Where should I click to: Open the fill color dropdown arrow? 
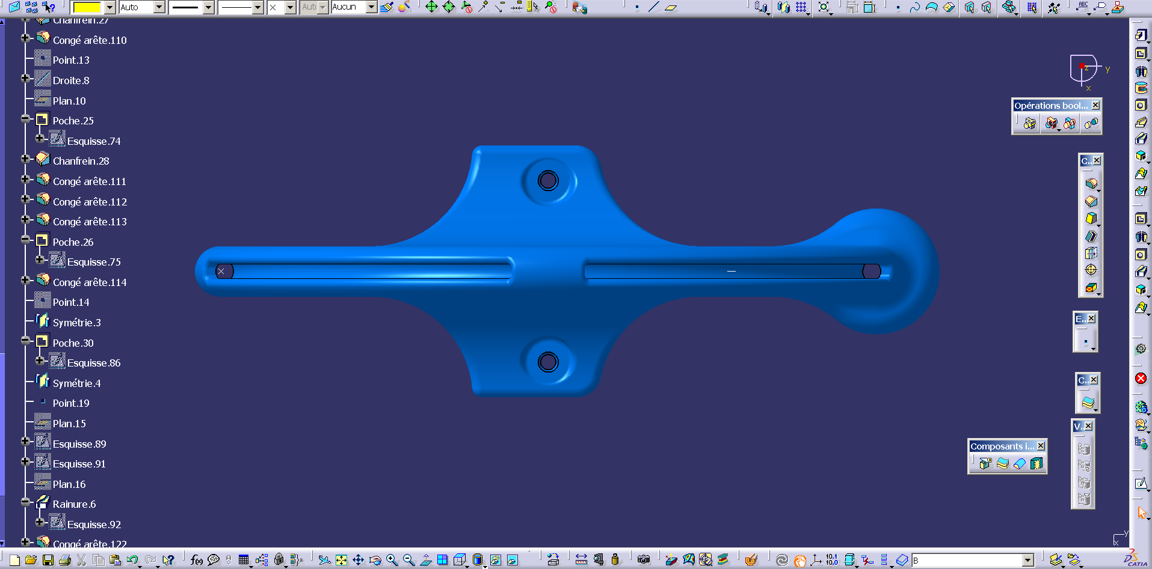point(110,7)
